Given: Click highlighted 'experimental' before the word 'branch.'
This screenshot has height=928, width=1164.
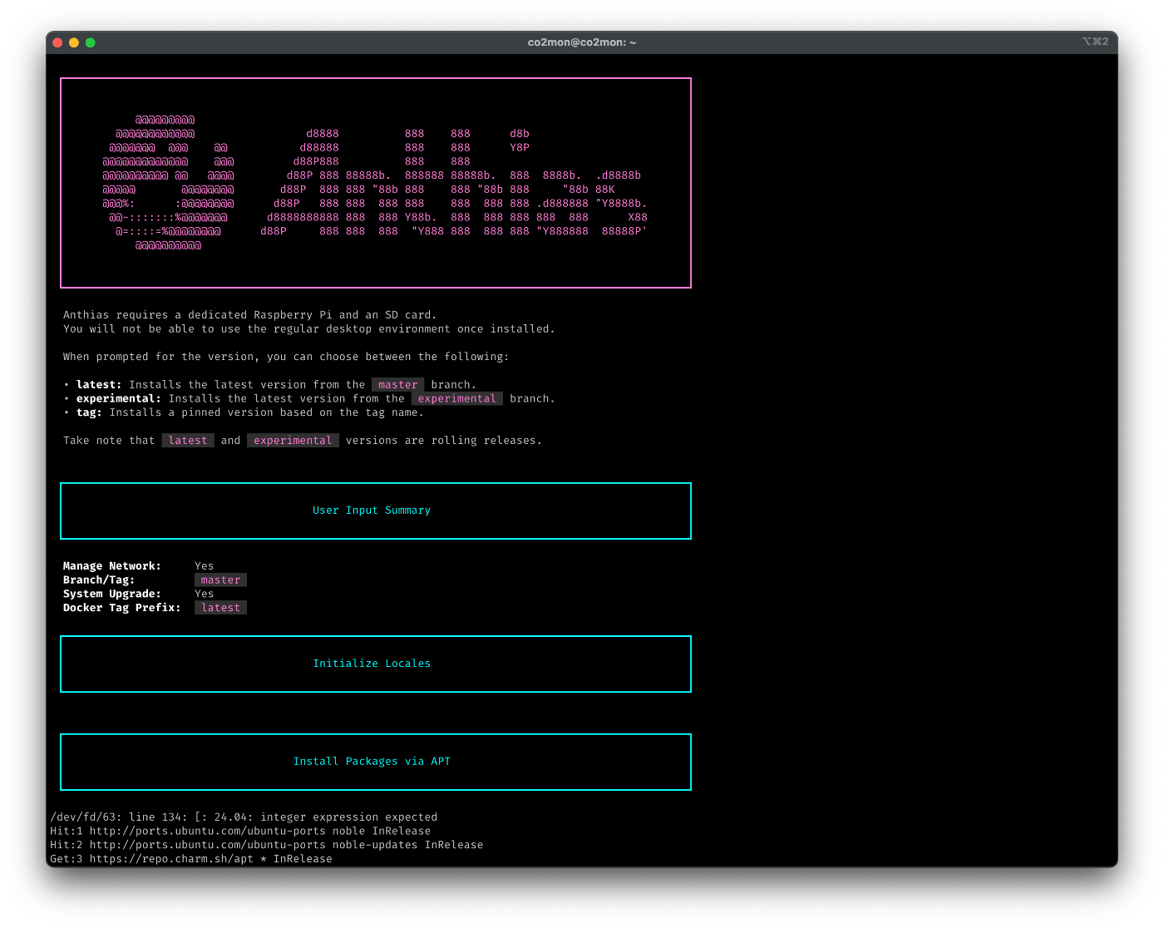Looking at the screenshot, I should (x=457, y=399).
